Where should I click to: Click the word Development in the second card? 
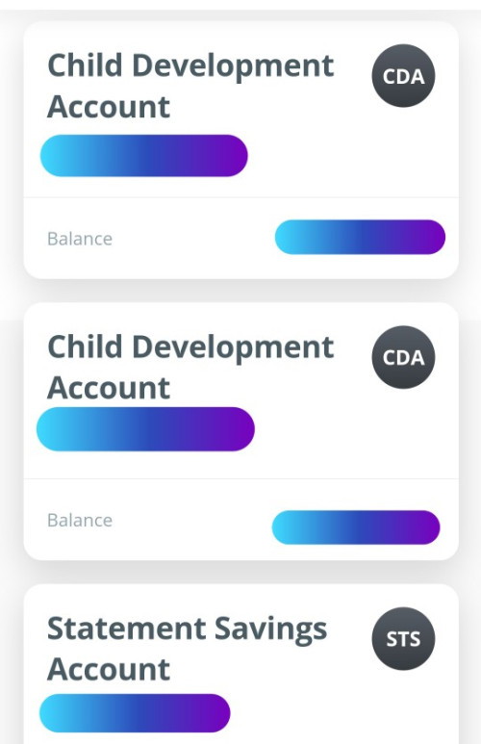tap(233, 348)
